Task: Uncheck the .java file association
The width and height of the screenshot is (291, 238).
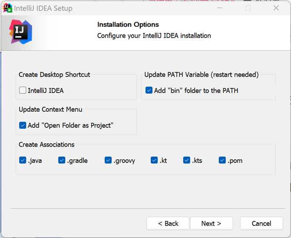Action: 23,160
